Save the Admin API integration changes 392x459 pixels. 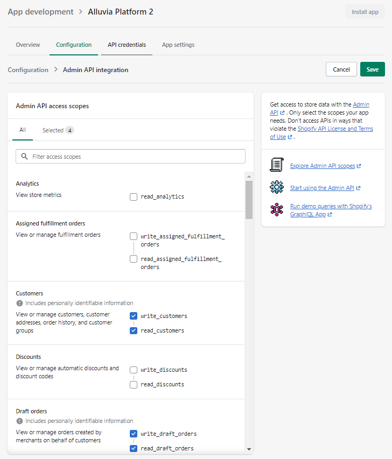372,69
